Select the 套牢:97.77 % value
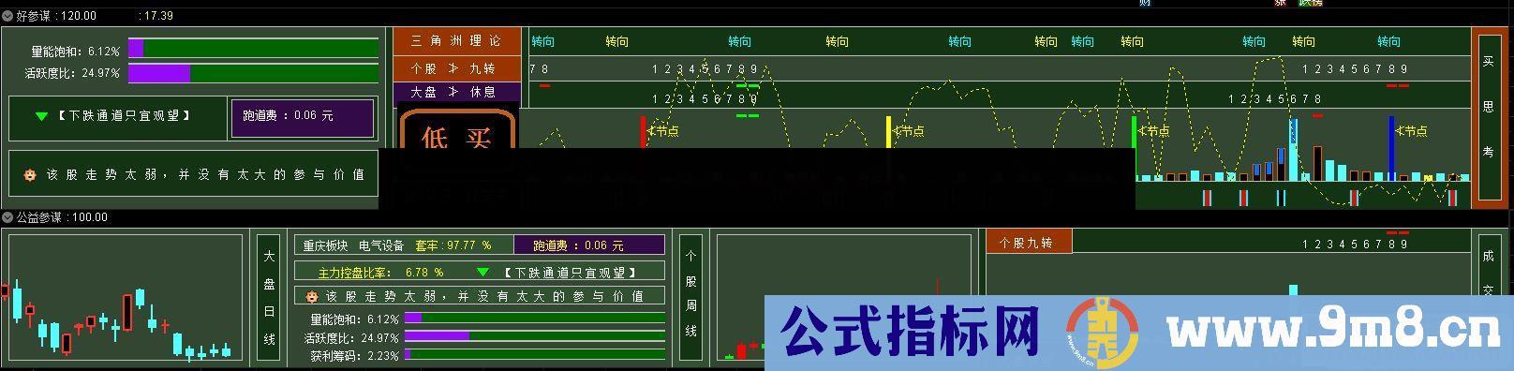The height and width of the screenshot is (371, 1514). pos(453,245)
